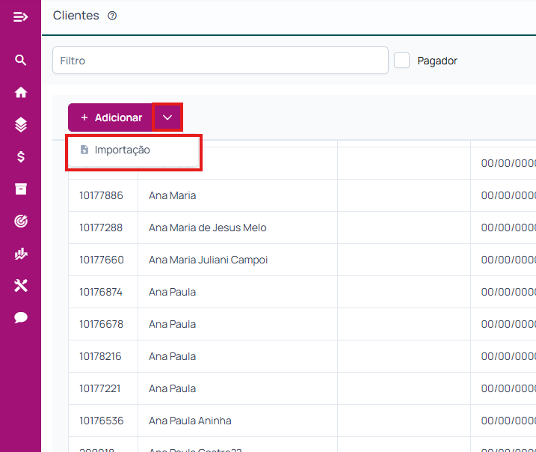This screenshot has height=452, width=536.
Task: Select the Ana Maria de Jesus Melo row
Action: coord(207,227)
